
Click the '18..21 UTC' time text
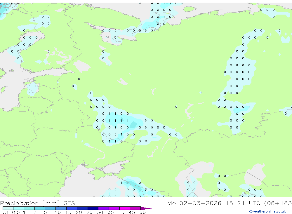243,203
